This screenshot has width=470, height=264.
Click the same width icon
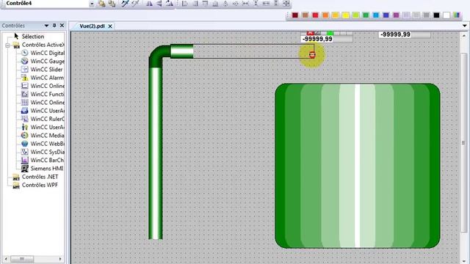click(266, 4)
